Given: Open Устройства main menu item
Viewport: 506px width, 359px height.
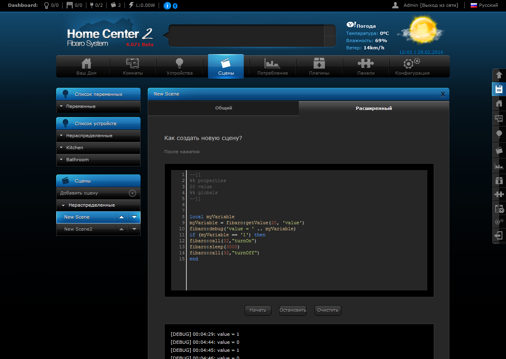Looking at the screenshot, I should (x=180, y=66).
